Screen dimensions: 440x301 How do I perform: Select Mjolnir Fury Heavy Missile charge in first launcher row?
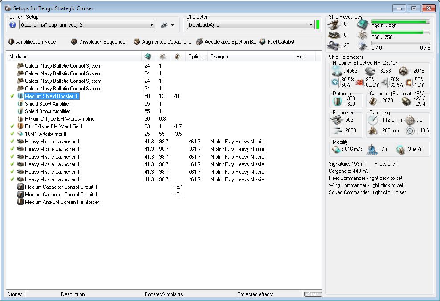click(237, 142)
